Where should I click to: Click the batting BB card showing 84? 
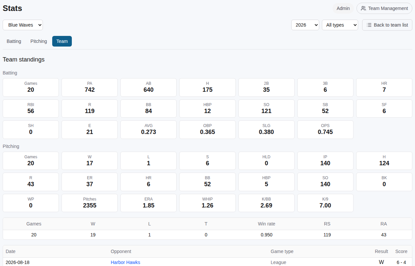pos(149,108)
